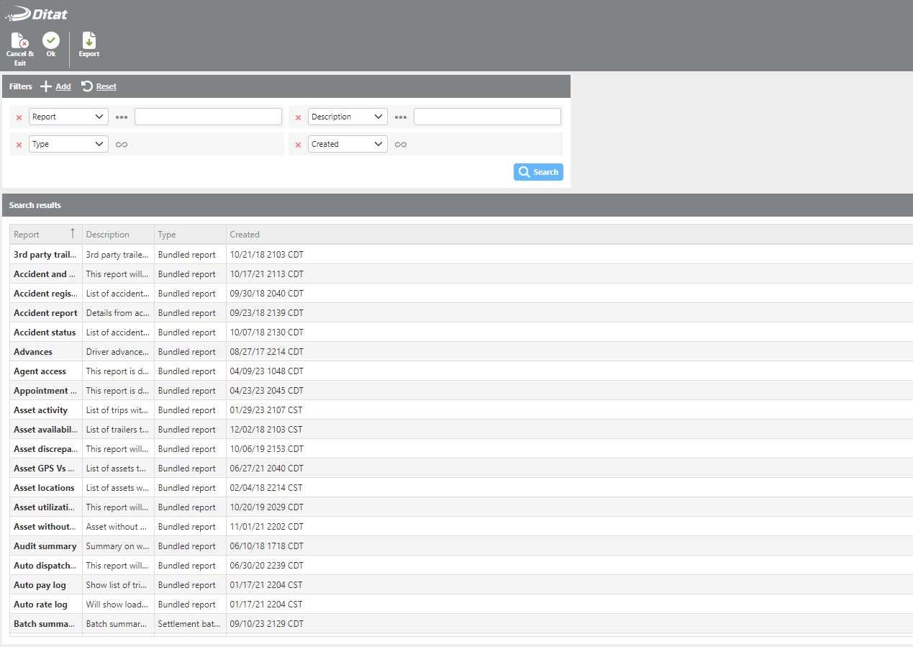Remove the Description filter with red x

(x=299, y=117)
